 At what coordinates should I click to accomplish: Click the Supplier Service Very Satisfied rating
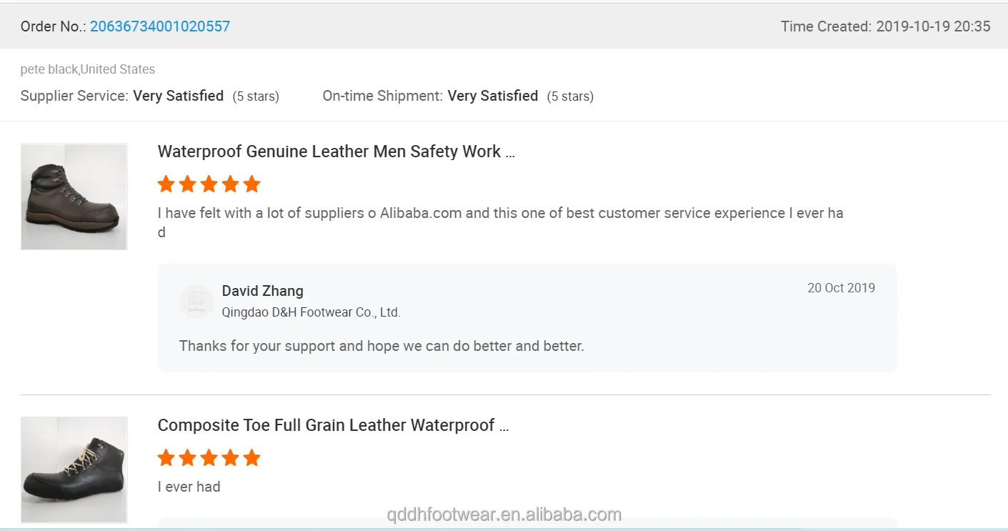[178, 96]
